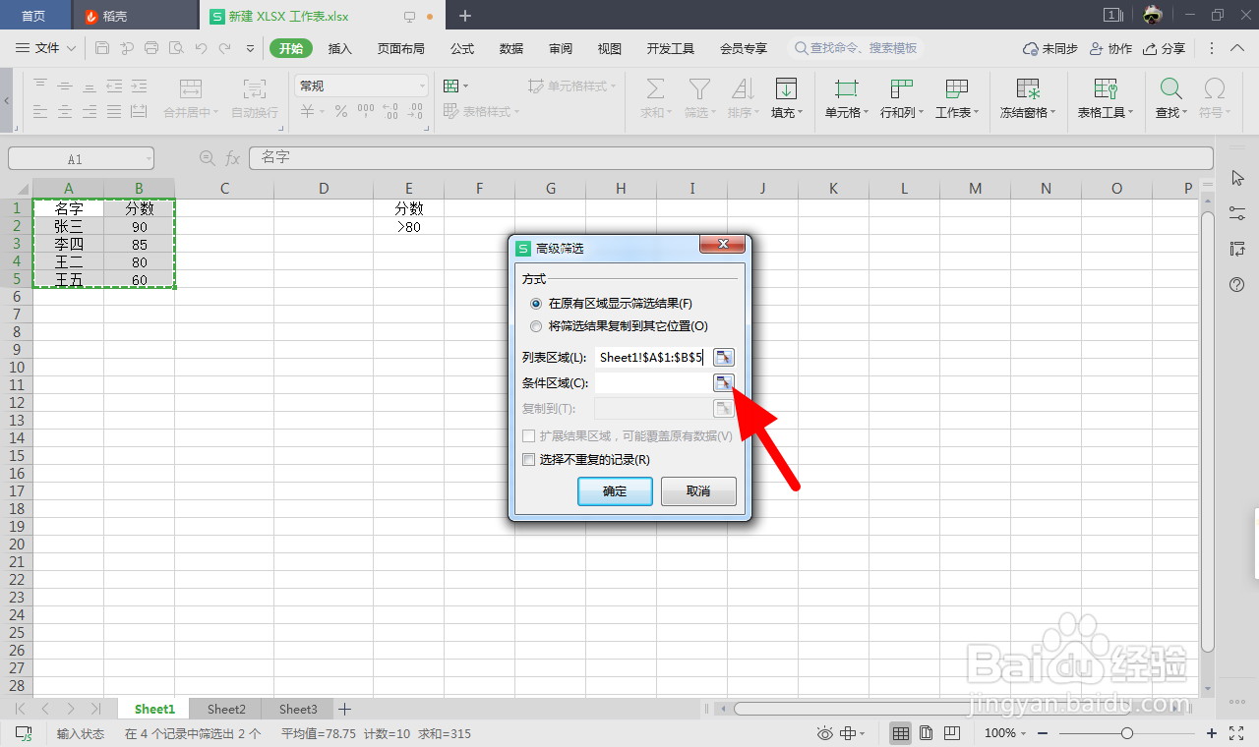
Task: Click the percent style icon
Action: click(x=341, y=112)
